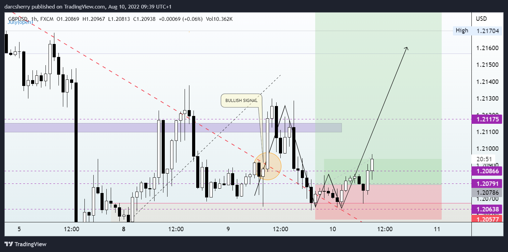Click the date label 11 on time axis
Viewport: 508px width, 252px height.
pyautogui.click(x=437, y=229)
